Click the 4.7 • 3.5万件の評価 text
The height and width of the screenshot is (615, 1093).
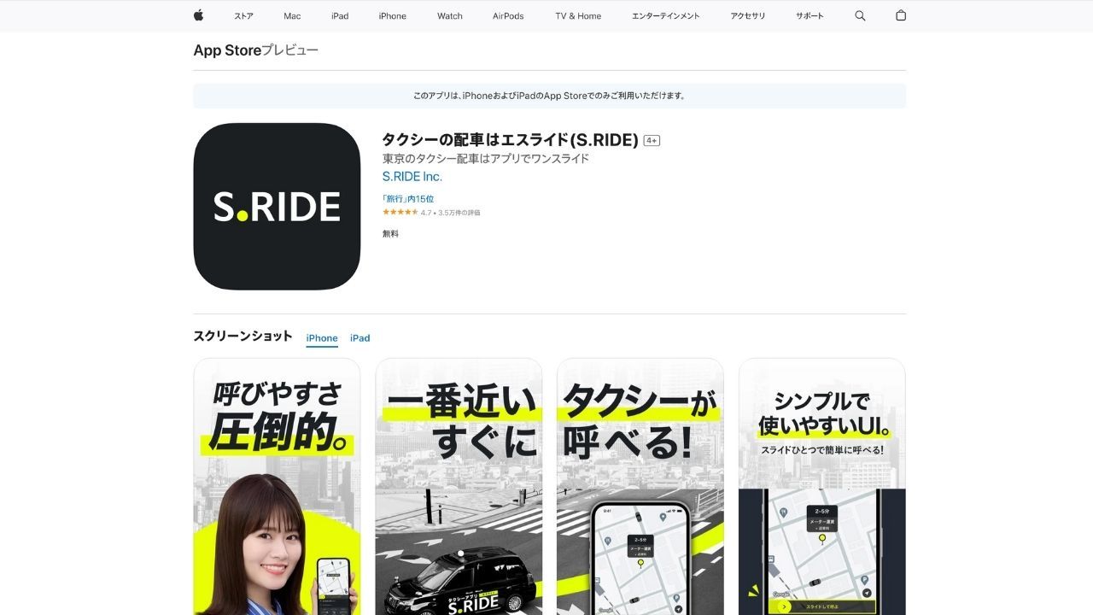point(450,213)
